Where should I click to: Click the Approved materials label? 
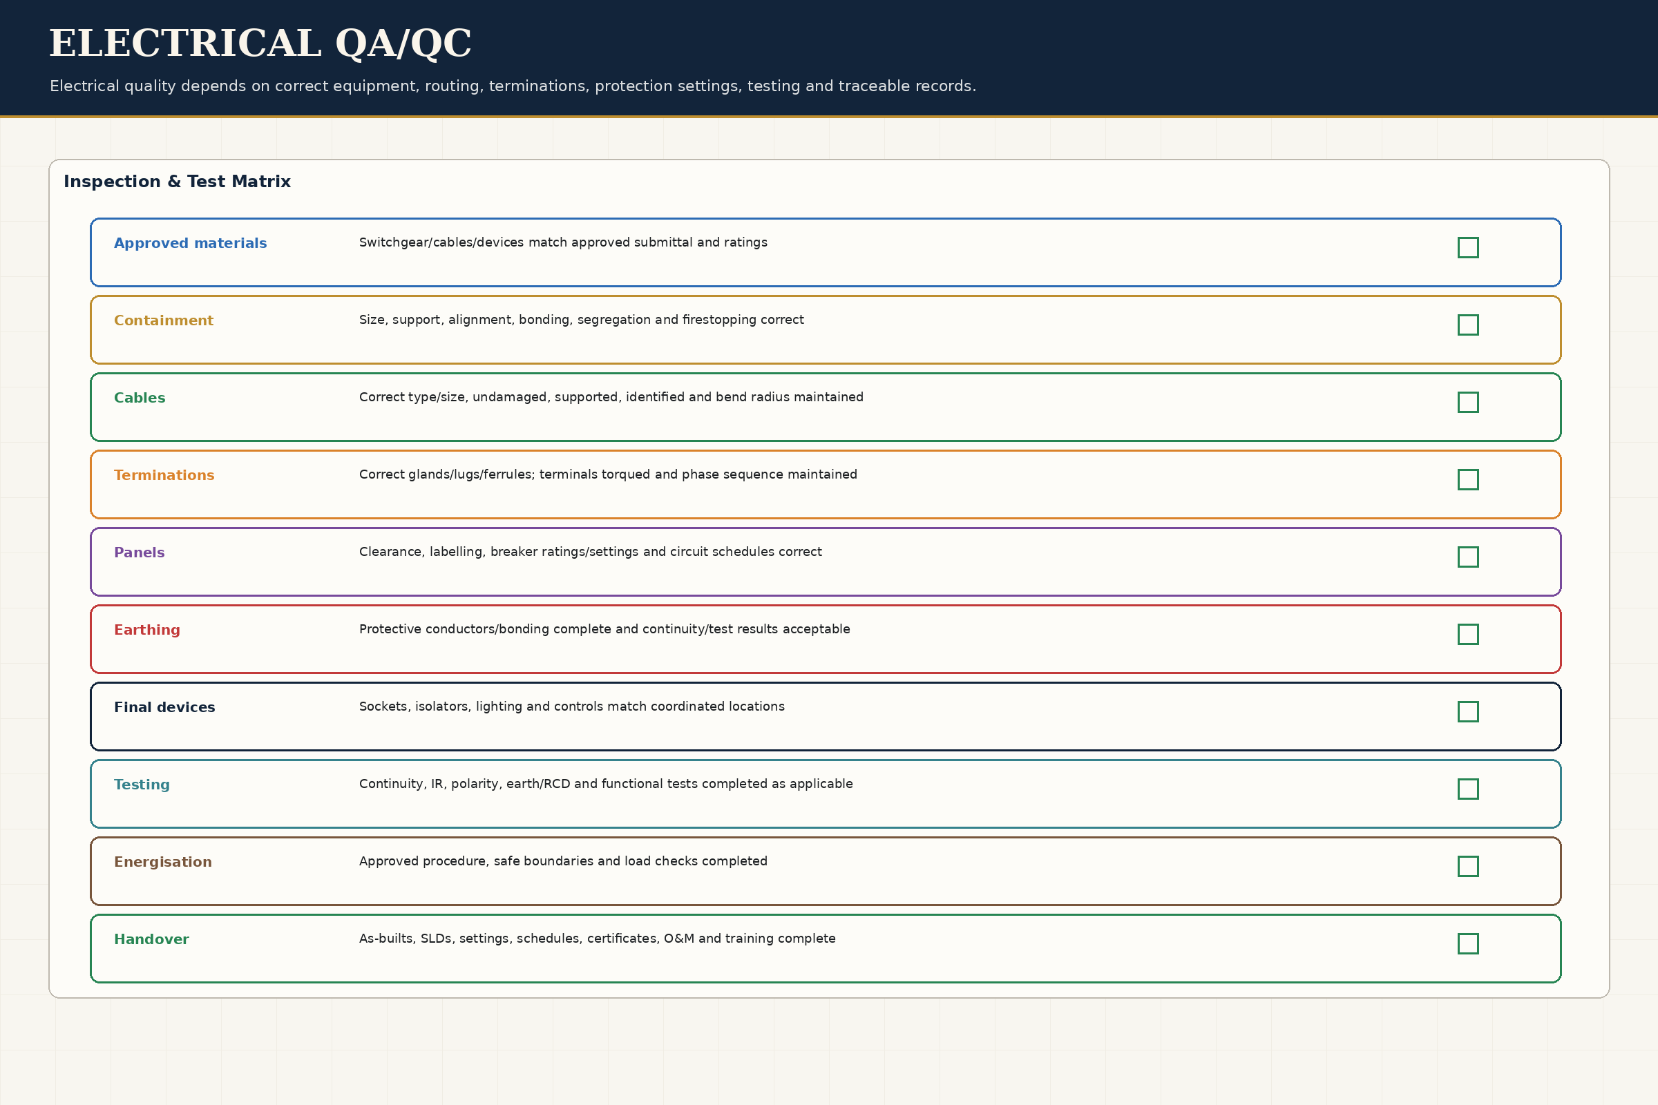click(191, 243)
